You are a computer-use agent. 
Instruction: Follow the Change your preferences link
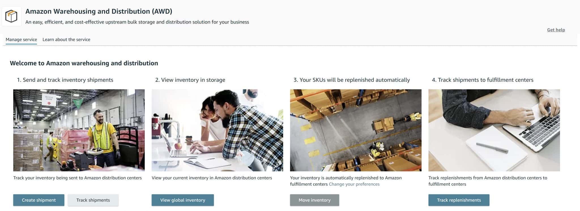[x=354, y=184]
